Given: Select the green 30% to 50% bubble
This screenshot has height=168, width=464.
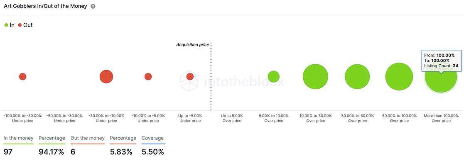Looking at the screenshot, I should [357, 77].
